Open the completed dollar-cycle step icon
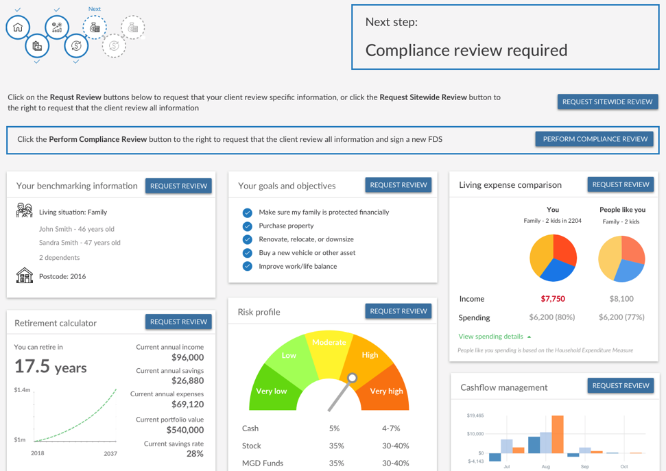This screenshot has width=666, height=471. tap(76, 46)
